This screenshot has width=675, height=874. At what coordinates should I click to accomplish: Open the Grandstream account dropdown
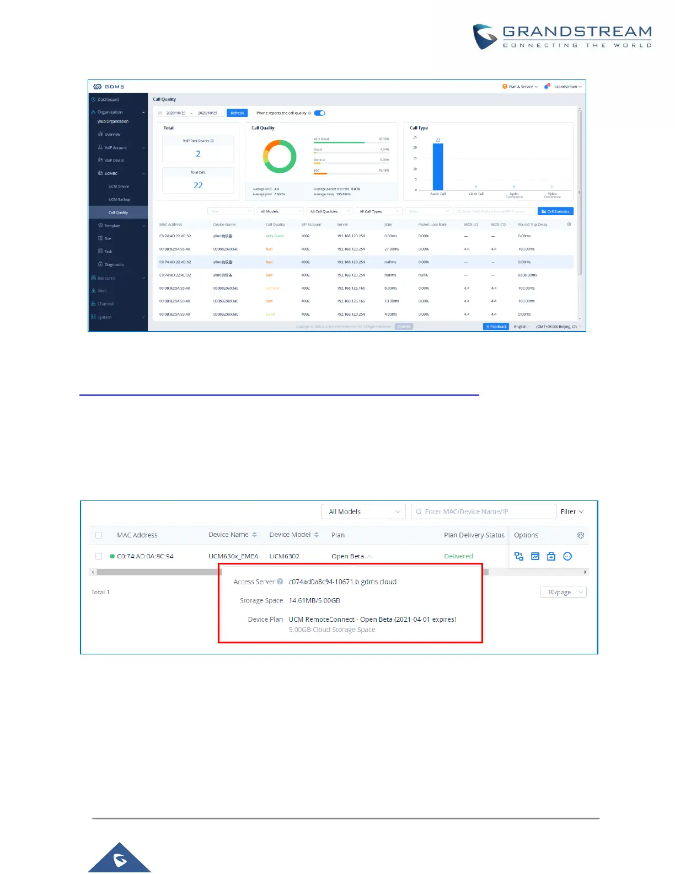coord(568,87)
